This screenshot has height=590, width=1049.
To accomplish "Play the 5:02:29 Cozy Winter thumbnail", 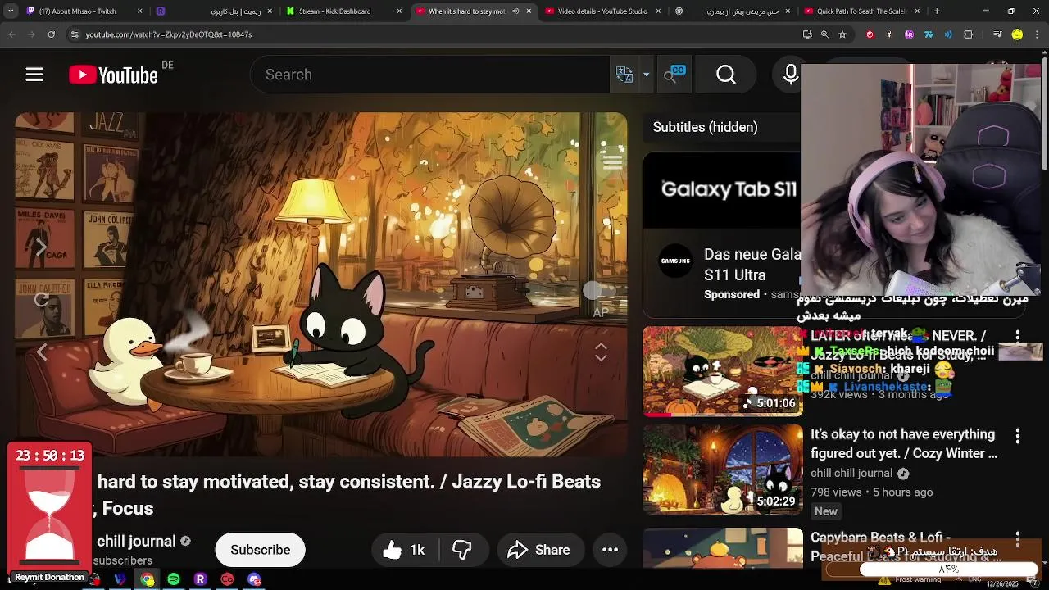I will click(722, 469).
